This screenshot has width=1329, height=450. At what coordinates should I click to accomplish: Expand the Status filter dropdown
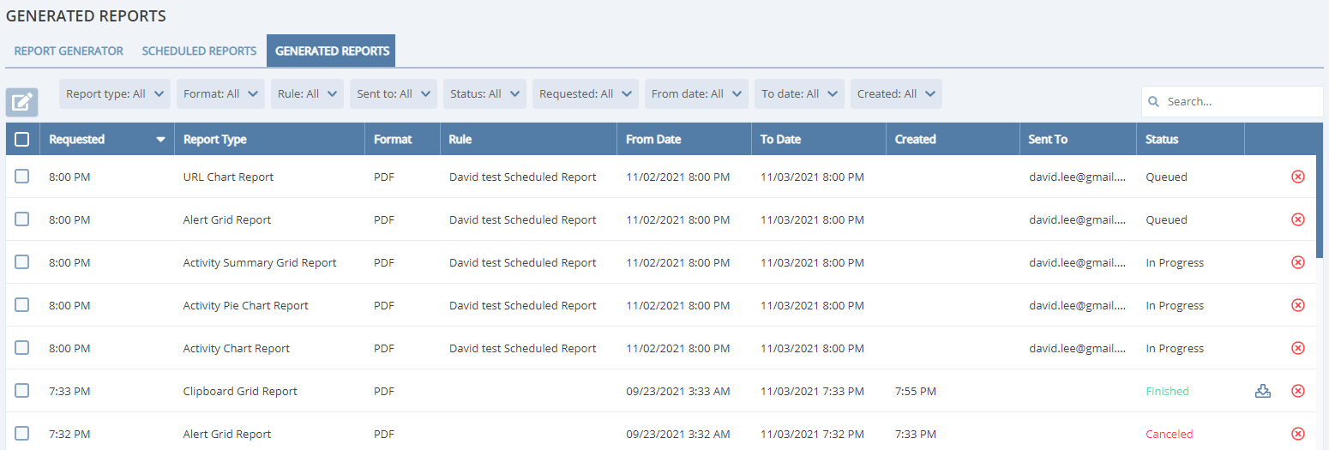coord(487,94)
